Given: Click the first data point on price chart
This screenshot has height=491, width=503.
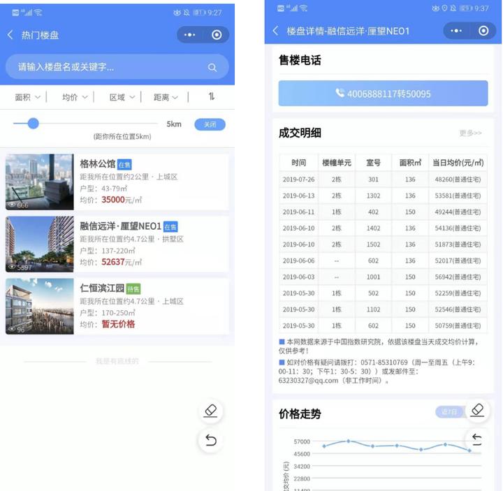Looking at the screenshot, I should click(324, 446).
